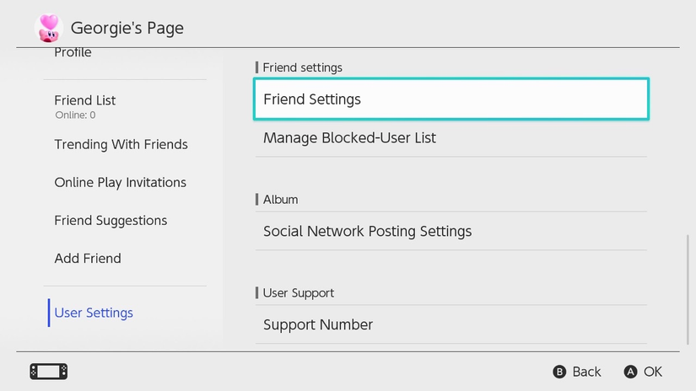Click the right-side vertical scrollbar
Viewport: 696px width, 391px height.
click(x=688, y=290)
